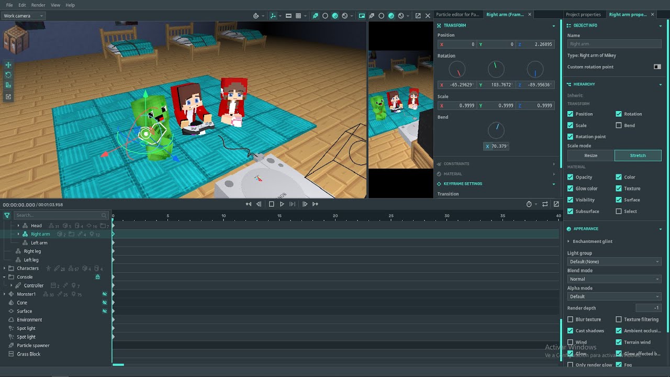Image resolution: width=670 pixels, height=377 pixels.
Task: Set scale mode to Stretch
Action: 638,156
